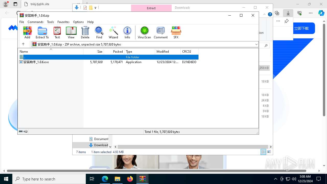Image resolution: width=327 pixels, height=184 pixels.
Task: Sort file list by CRC32 column
Action: click(x=190, y=52)
